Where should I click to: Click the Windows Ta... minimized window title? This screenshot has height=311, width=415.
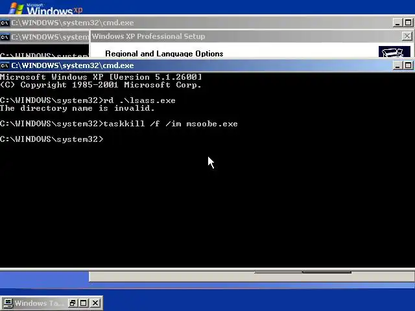(x=39, y=303)
